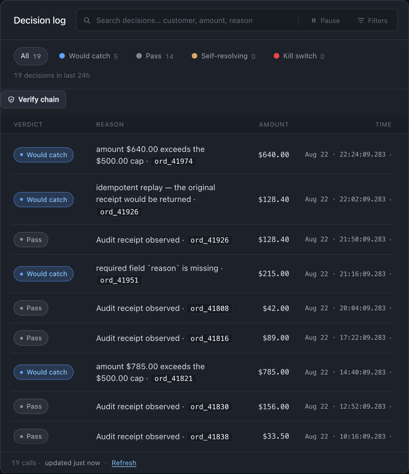The width and height of the screenshot is (409, 474).
Task: Click the ord_41830 order chip
Action: [x=210, y=407]
